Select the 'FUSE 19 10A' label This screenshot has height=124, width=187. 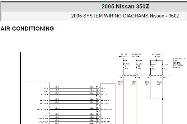(127, 66)
